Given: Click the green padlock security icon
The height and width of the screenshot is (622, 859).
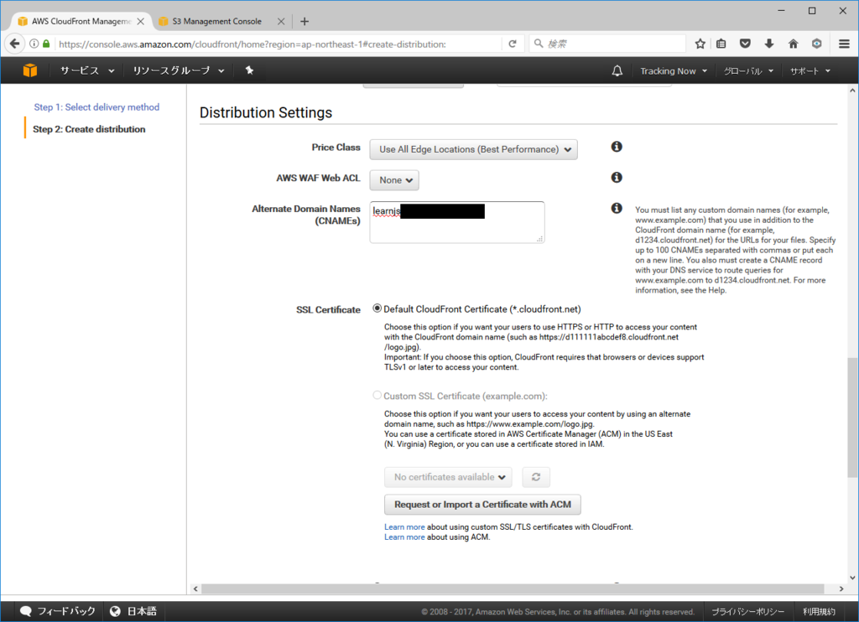Looking at the screenshot, I should point(47,44).
